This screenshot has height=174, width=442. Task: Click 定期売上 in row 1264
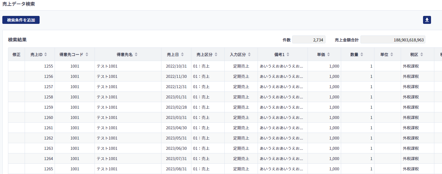click(241, 159)
